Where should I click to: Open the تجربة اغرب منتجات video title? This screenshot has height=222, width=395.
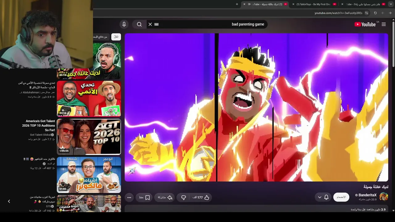click(x=43, y=199)
